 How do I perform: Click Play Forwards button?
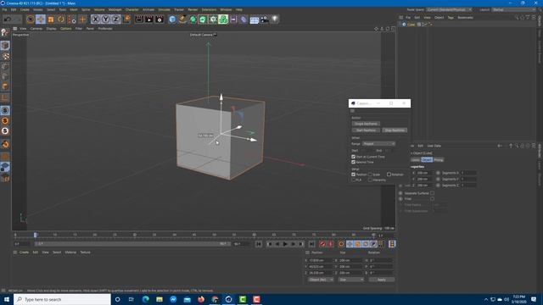[x=285, y=244]
